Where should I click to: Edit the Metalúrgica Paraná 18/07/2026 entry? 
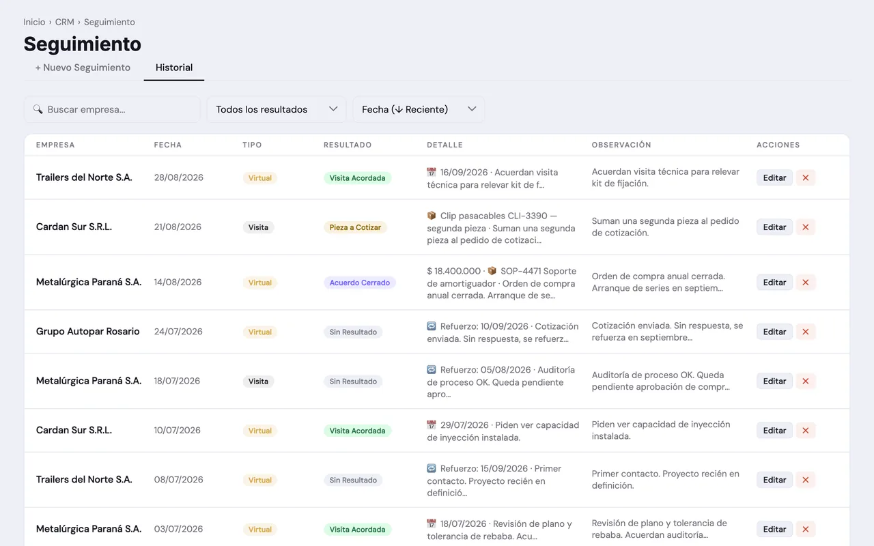coord(774,382)
